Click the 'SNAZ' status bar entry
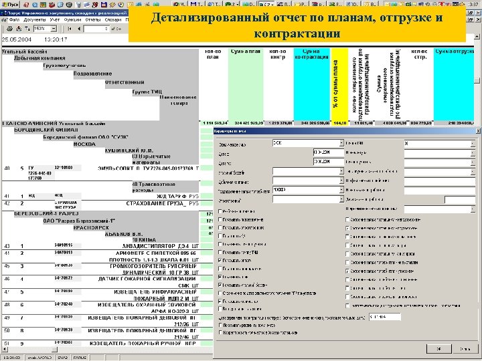 click(x=62, y=358)
